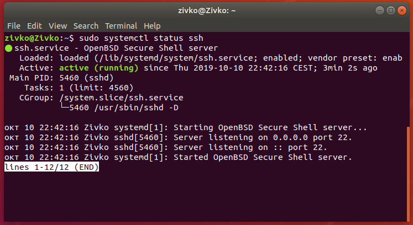
Task: Click the window title zivko@Zivko: ~
Action: tap(206, 10)
